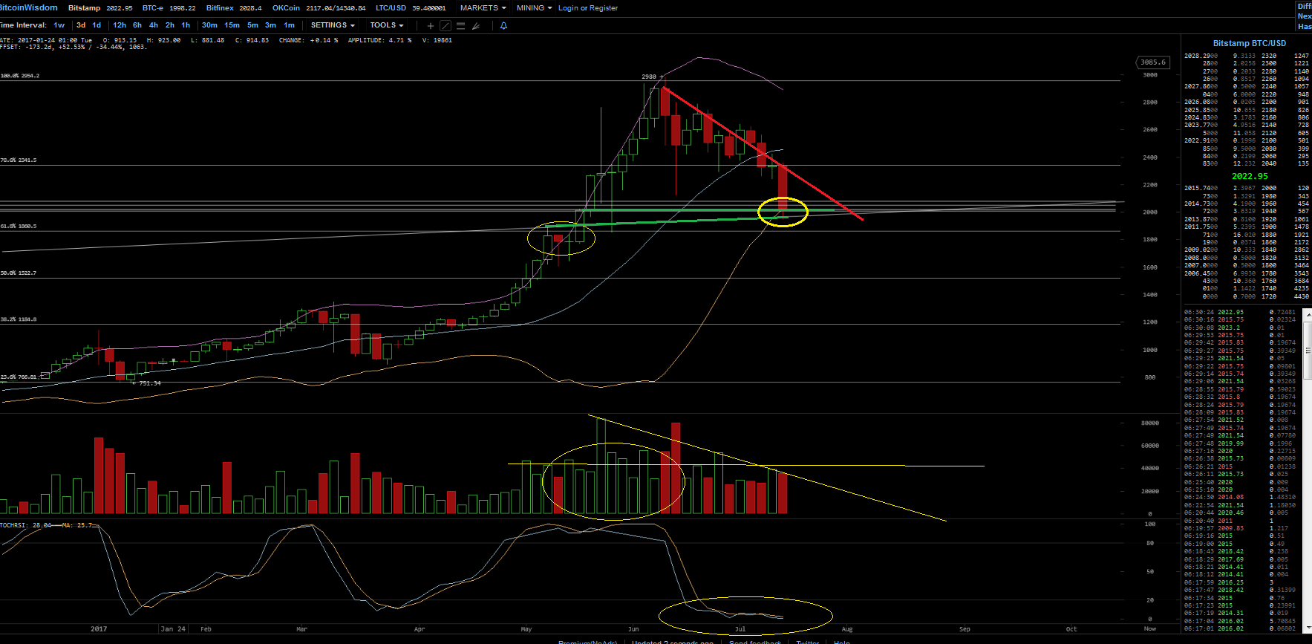Image resolution: width=1312 pixels, height=644 pixels.
Task: Switch time interval to 1d
Action: click(x=97, y=25)
